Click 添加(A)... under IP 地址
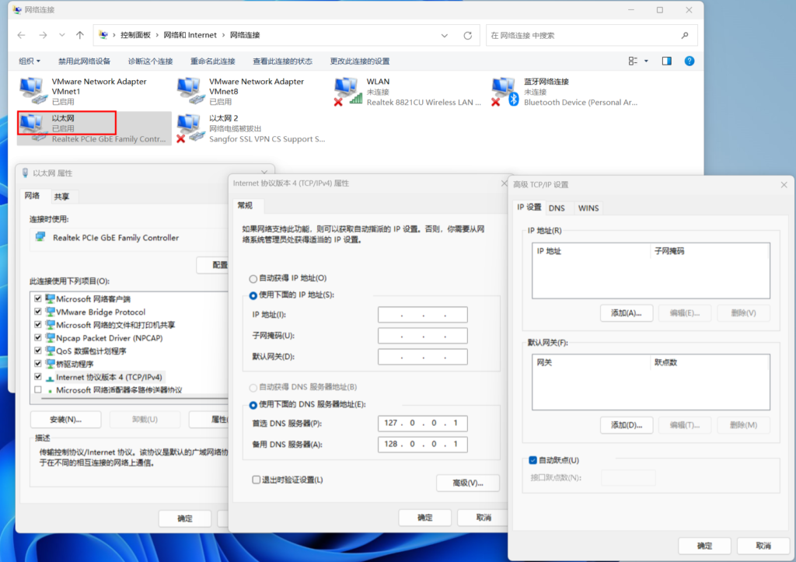The height and width of the screenshot is (562, 796). [626, 312]
